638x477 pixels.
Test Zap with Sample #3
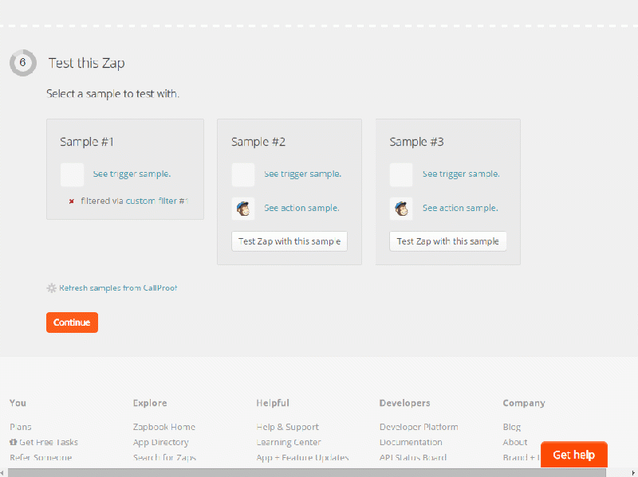pyautogui.click(x=447, y=241)
